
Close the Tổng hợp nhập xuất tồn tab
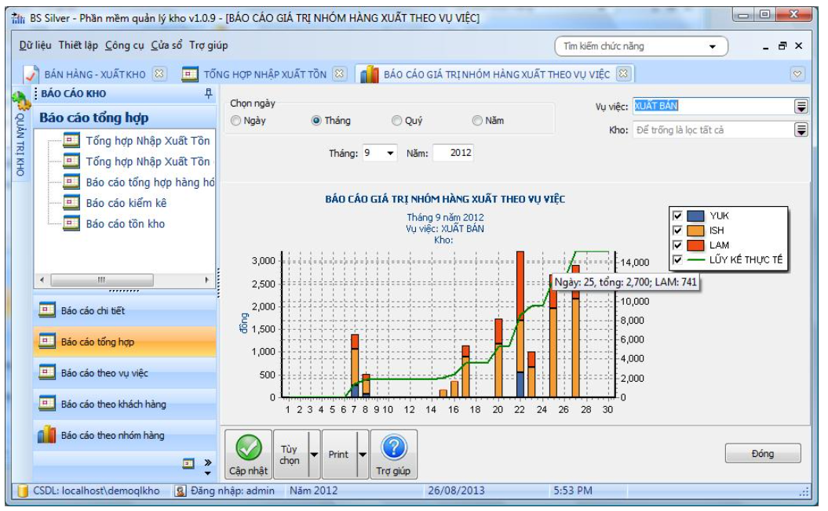pyautogui.click(x=339, y=74)
